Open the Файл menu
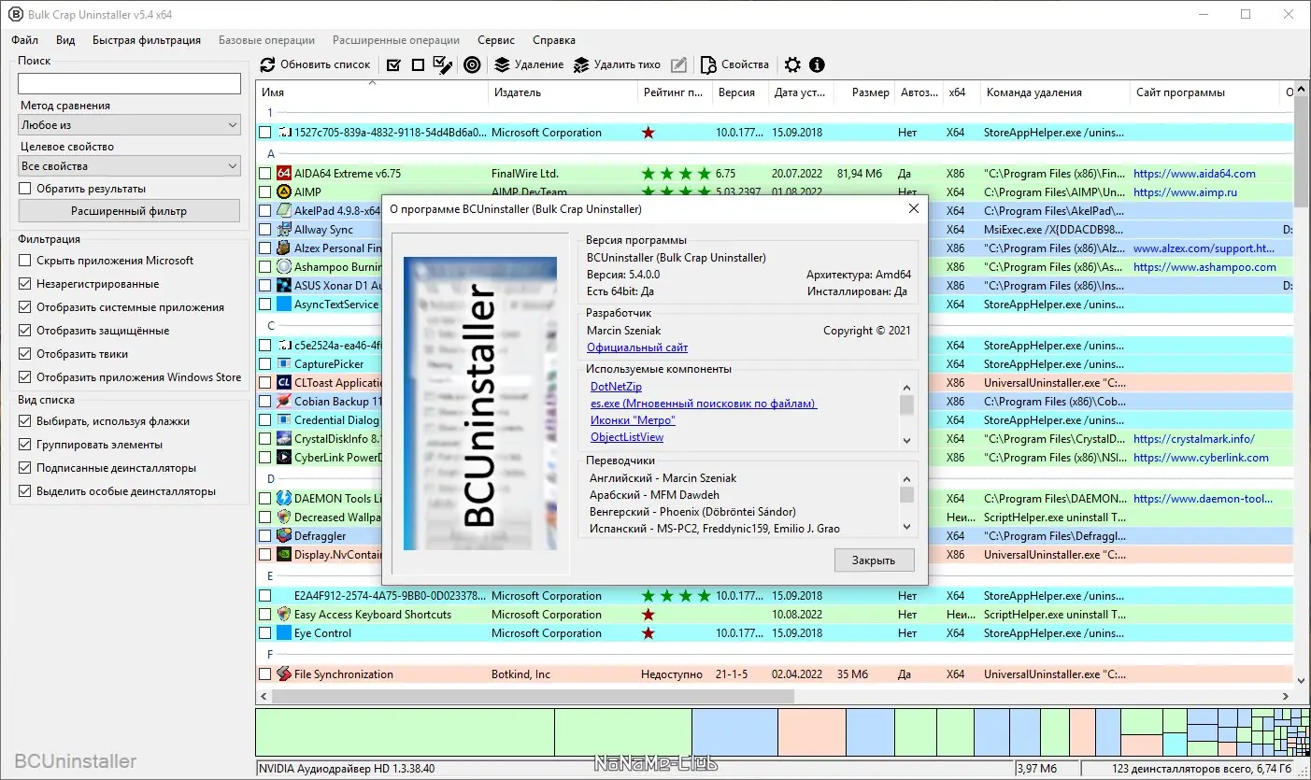Viewport: 1311px width, 780px height. pyautogui.click(x=25, y=40)
